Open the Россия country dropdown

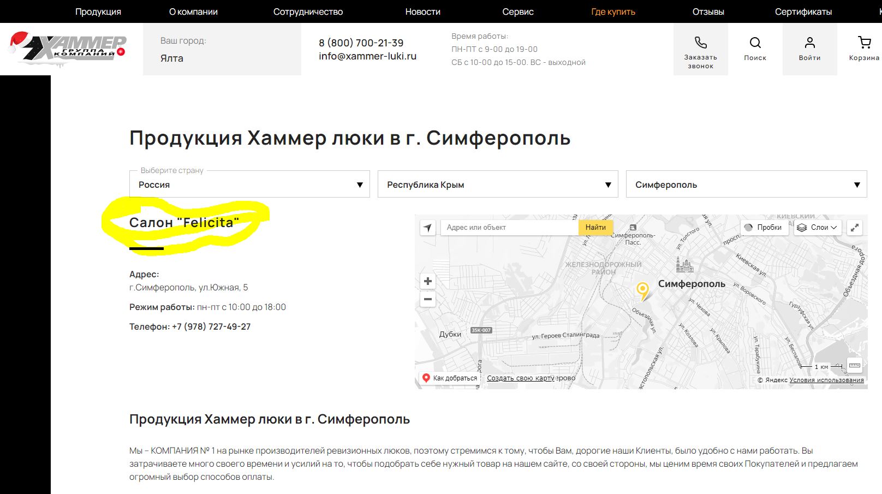(x=249, y=184)
